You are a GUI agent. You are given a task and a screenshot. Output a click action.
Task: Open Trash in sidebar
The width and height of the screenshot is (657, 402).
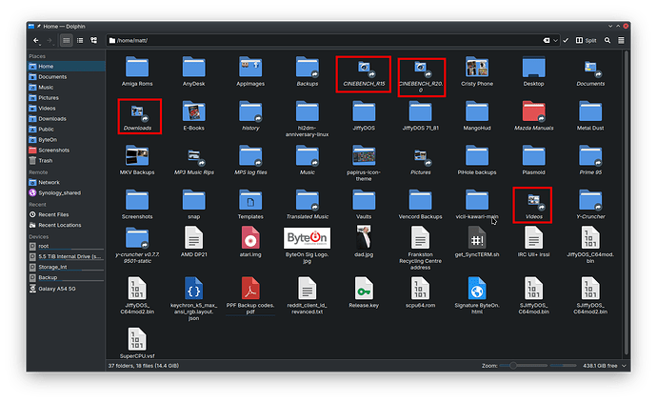(x=67, y=161)
